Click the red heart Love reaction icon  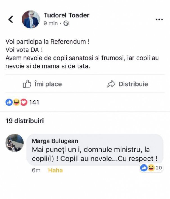click(23, 102)
